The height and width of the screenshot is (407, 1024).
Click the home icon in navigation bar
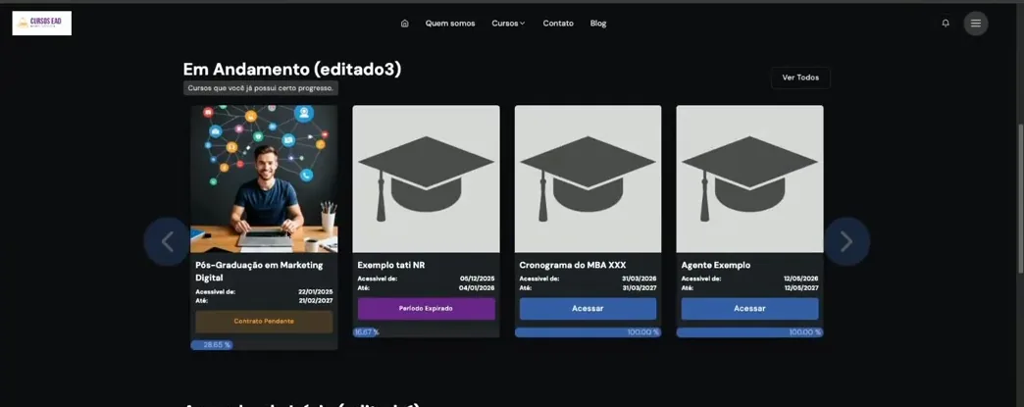pos(404,24)
